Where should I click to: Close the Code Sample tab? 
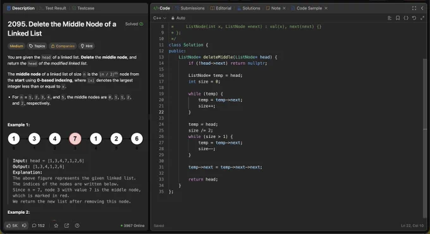[326, 8]
